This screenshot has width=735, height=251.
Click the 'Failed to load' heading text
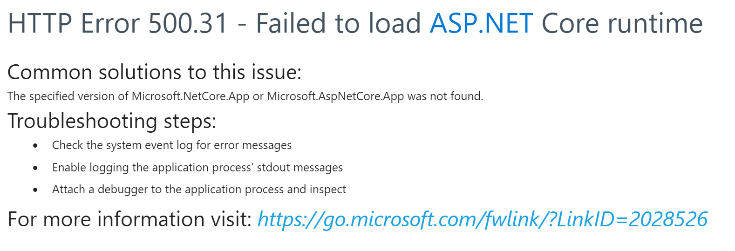point(338,23)
